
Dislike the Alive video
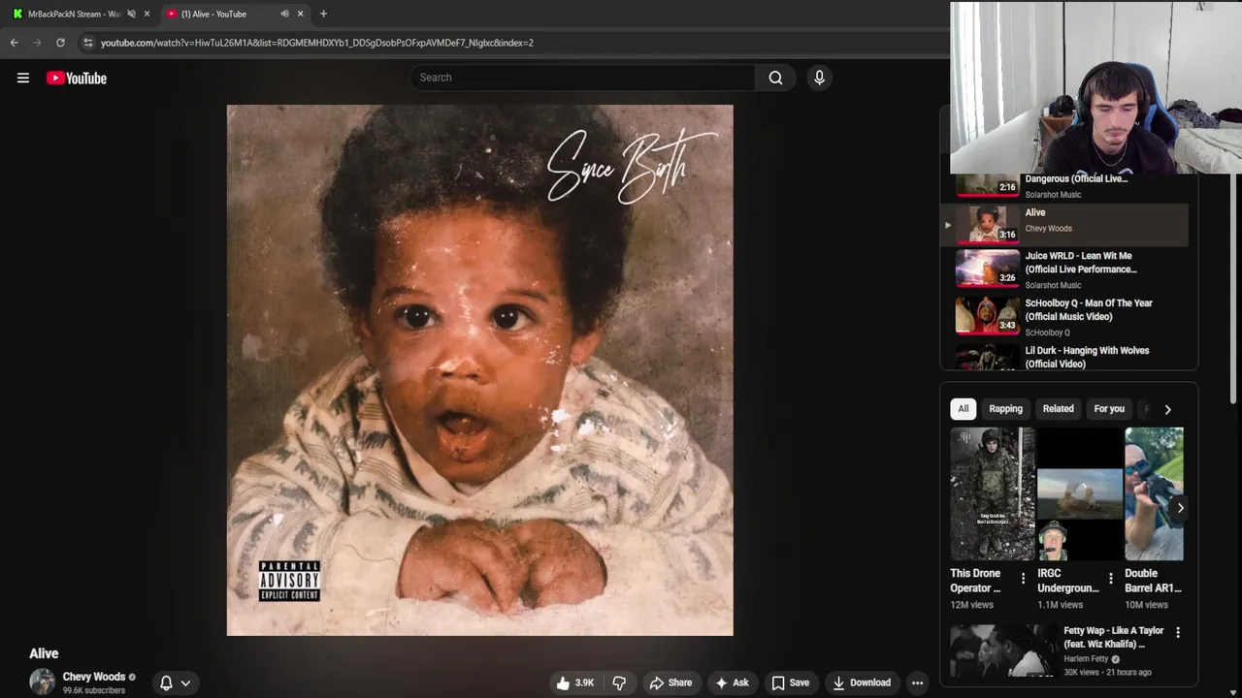pyautogui.click(x=619, y=682)
